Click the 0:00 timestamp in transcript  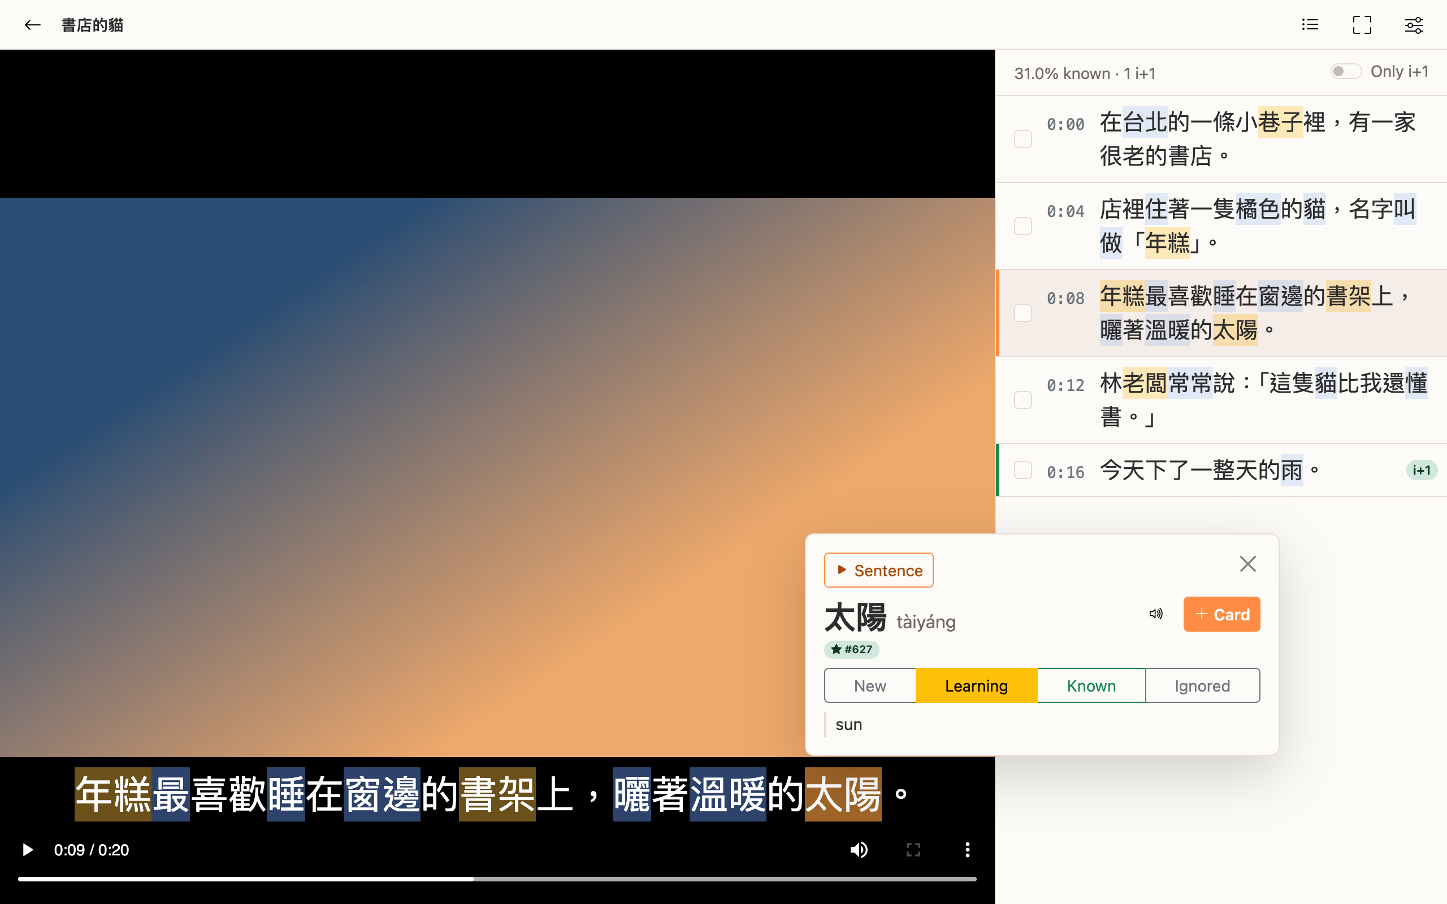point(1065,124)
